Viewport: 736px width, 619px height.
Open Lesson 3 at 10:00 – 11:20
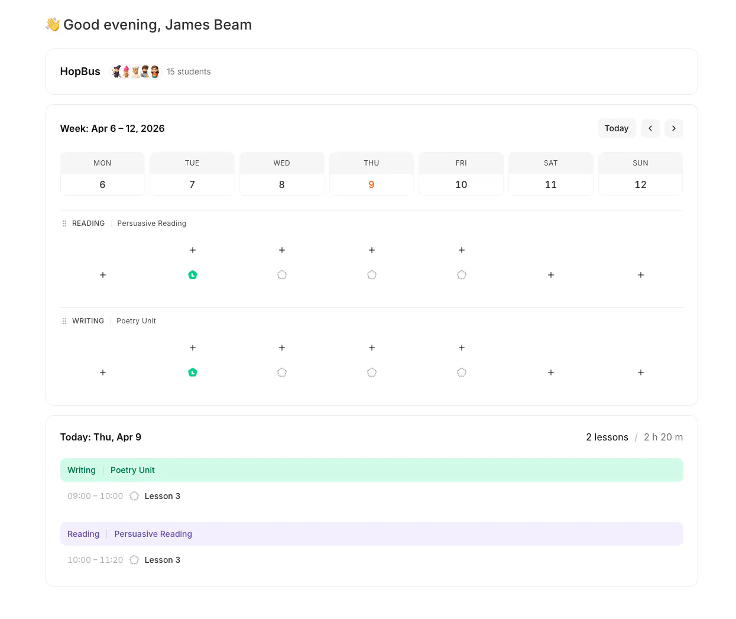coord(163,560)
